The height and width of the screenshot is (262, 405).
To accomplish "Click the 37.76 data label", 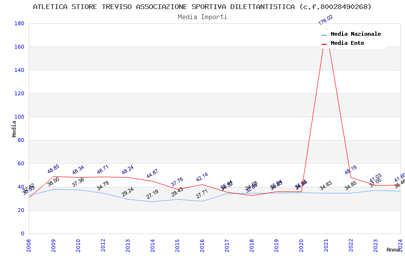I will click(177, 181).
